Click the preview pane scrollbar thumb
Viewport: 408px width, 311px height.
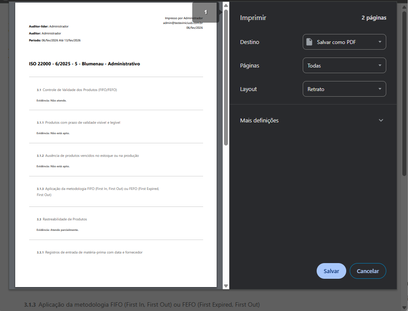point(226,78)
